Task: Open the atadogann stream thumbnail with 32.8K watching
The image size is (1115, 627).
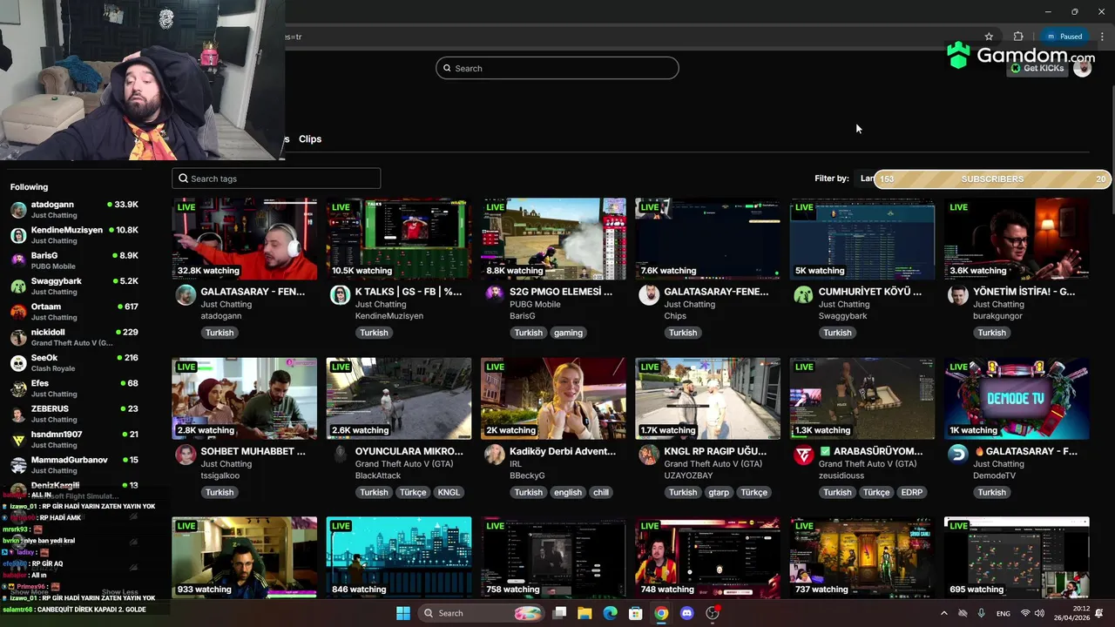Action: point(244,239)
